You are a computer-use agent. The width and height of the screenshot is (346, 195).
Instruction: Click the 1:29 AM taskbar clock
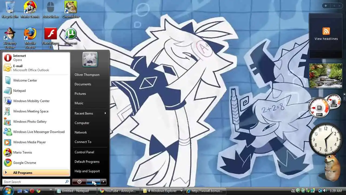[x=336, y=191]
